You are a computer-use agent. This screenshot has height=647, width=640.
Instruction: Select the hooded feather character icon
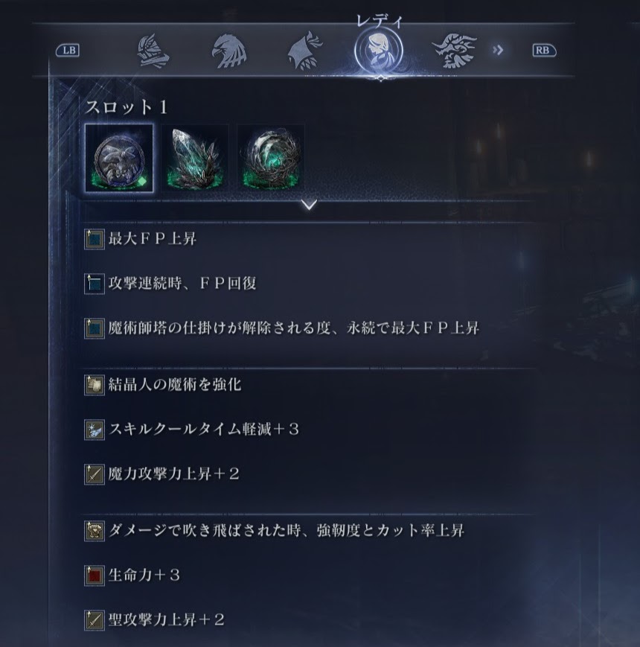click(x=304, y=51)
